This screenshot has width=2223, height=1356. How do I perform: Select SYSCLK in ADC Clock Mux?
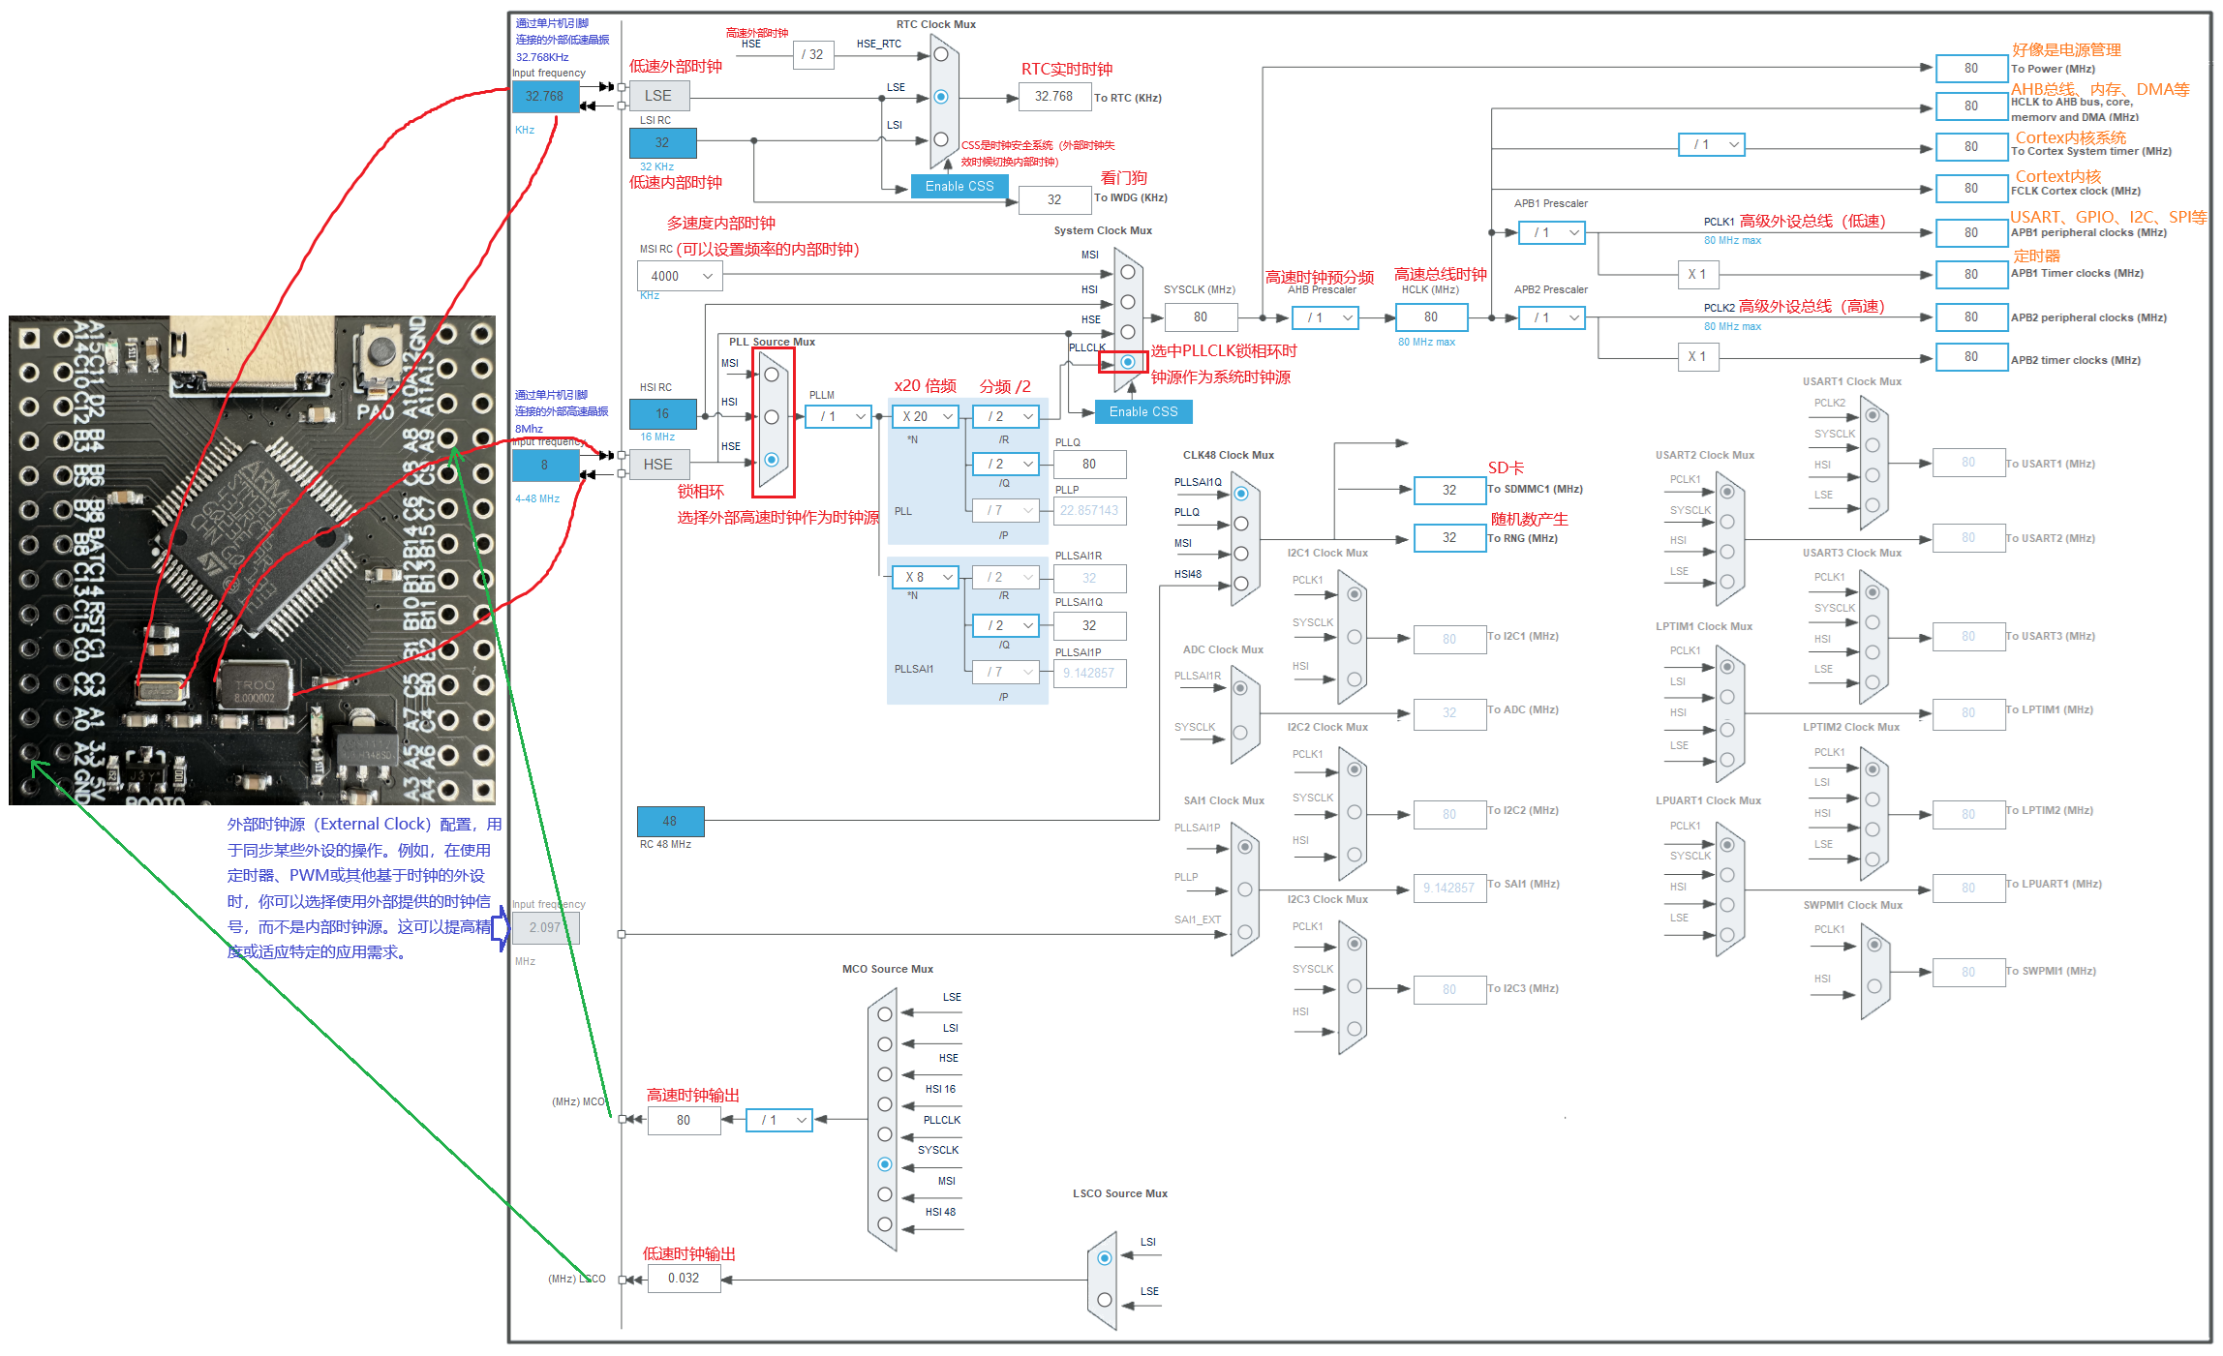(x=1241, y=733)
